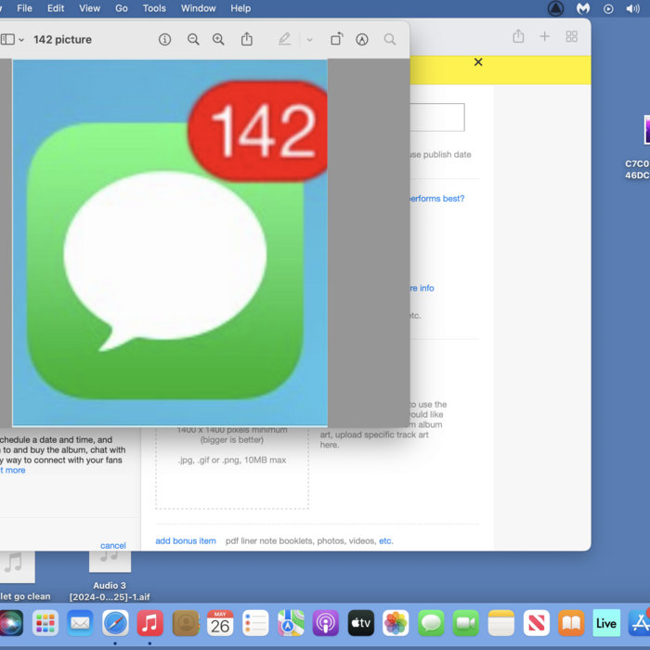
Task: Open FaceTime from the Dock
Action: click(x=465, y=623)
